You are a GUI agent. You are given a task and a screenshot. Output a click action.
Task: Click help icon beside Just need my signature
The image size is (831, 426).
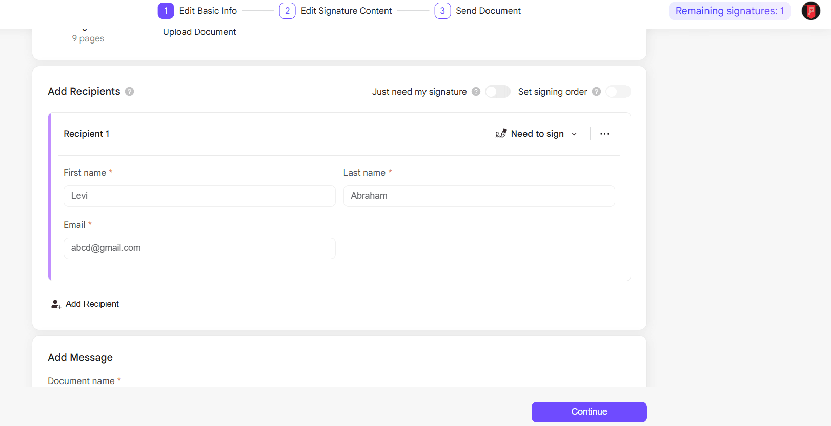point(476,92)
